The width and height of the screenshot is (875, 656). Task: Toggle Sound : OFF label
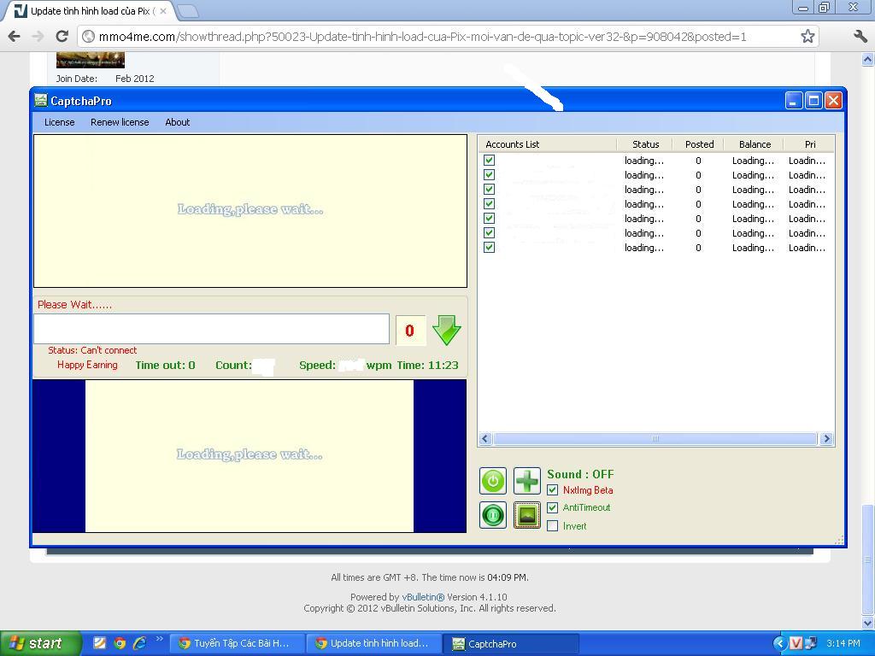click(580, 474)
